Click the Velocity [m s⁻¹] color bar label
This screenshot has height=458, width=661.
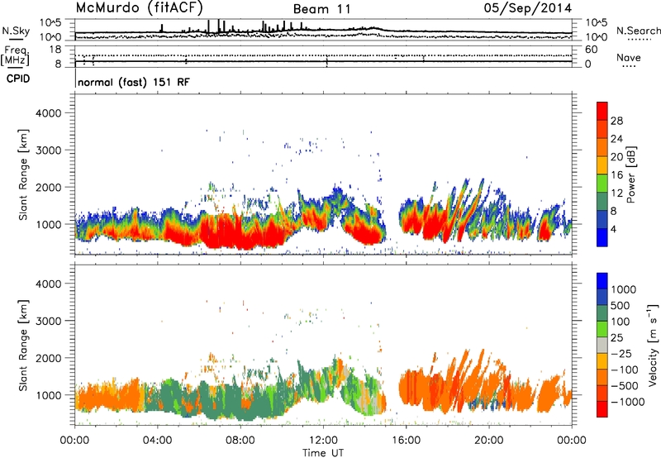[x=653, y=345]
